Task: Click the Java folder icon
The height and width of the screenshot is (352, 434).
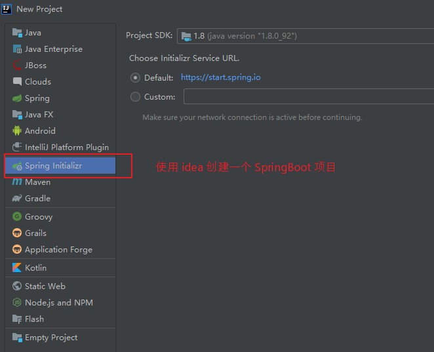Action: click(x=17, y=33)
